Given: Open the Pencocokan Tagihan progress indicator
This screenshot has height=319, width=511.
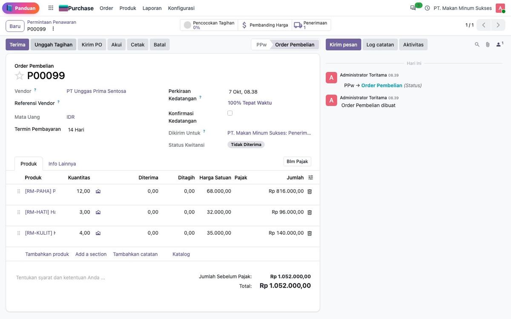Looking at the screenshot, I should tap(209, 25).
